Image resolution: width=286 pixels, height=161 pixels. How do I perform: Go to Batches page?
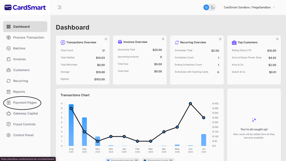click(x=25, y=48)
